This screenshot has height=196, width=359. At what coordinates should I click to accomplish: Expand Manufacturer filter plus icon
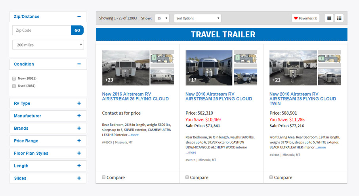point(79,116)
